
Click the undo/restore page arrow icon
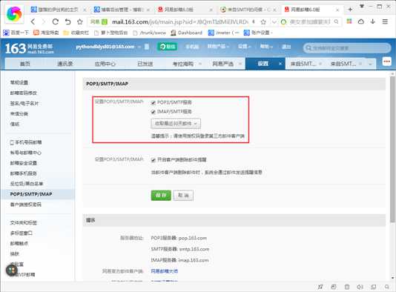point(67,21)
